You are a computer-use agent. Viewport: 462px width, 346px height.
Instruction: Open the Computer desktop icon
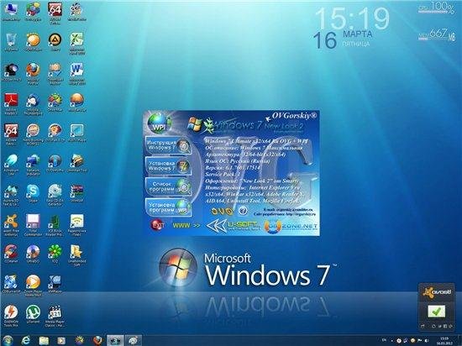coord(11,12)
